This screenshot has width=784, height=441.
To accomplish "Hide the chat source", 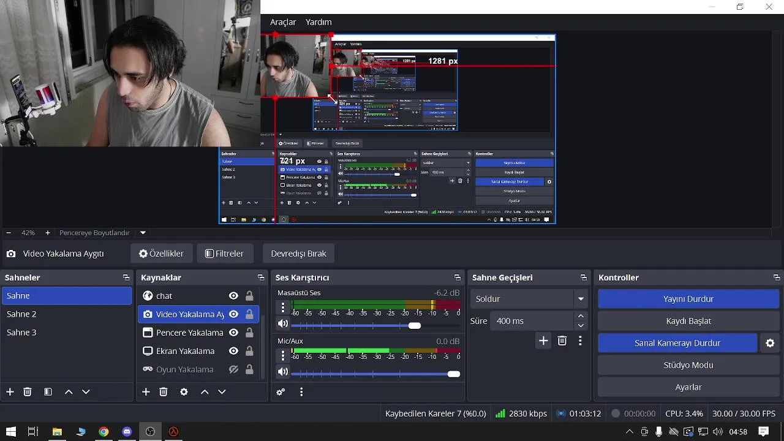I will click(233, 296).
